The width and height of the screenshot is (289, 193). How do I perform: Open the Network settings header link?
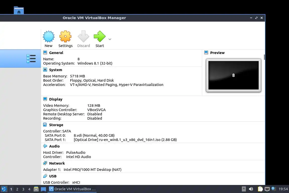[x=57, y=163]
